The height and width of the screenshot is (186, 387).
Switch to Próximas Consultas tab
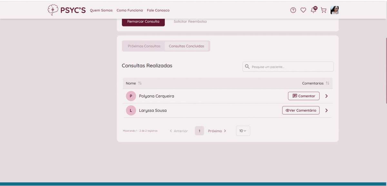[x=144, y=46]
